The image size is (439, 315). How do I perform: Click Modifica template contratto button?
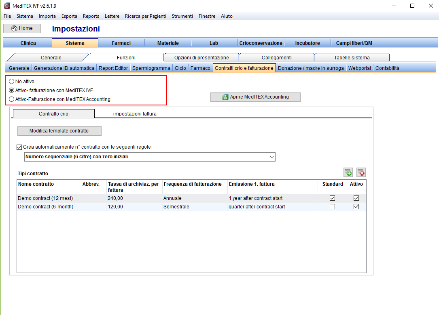point(59,131)
